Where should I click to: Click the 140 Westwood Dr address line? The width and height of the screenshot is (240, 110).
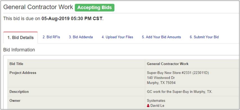pyautogui.click(x=161, y=78)
